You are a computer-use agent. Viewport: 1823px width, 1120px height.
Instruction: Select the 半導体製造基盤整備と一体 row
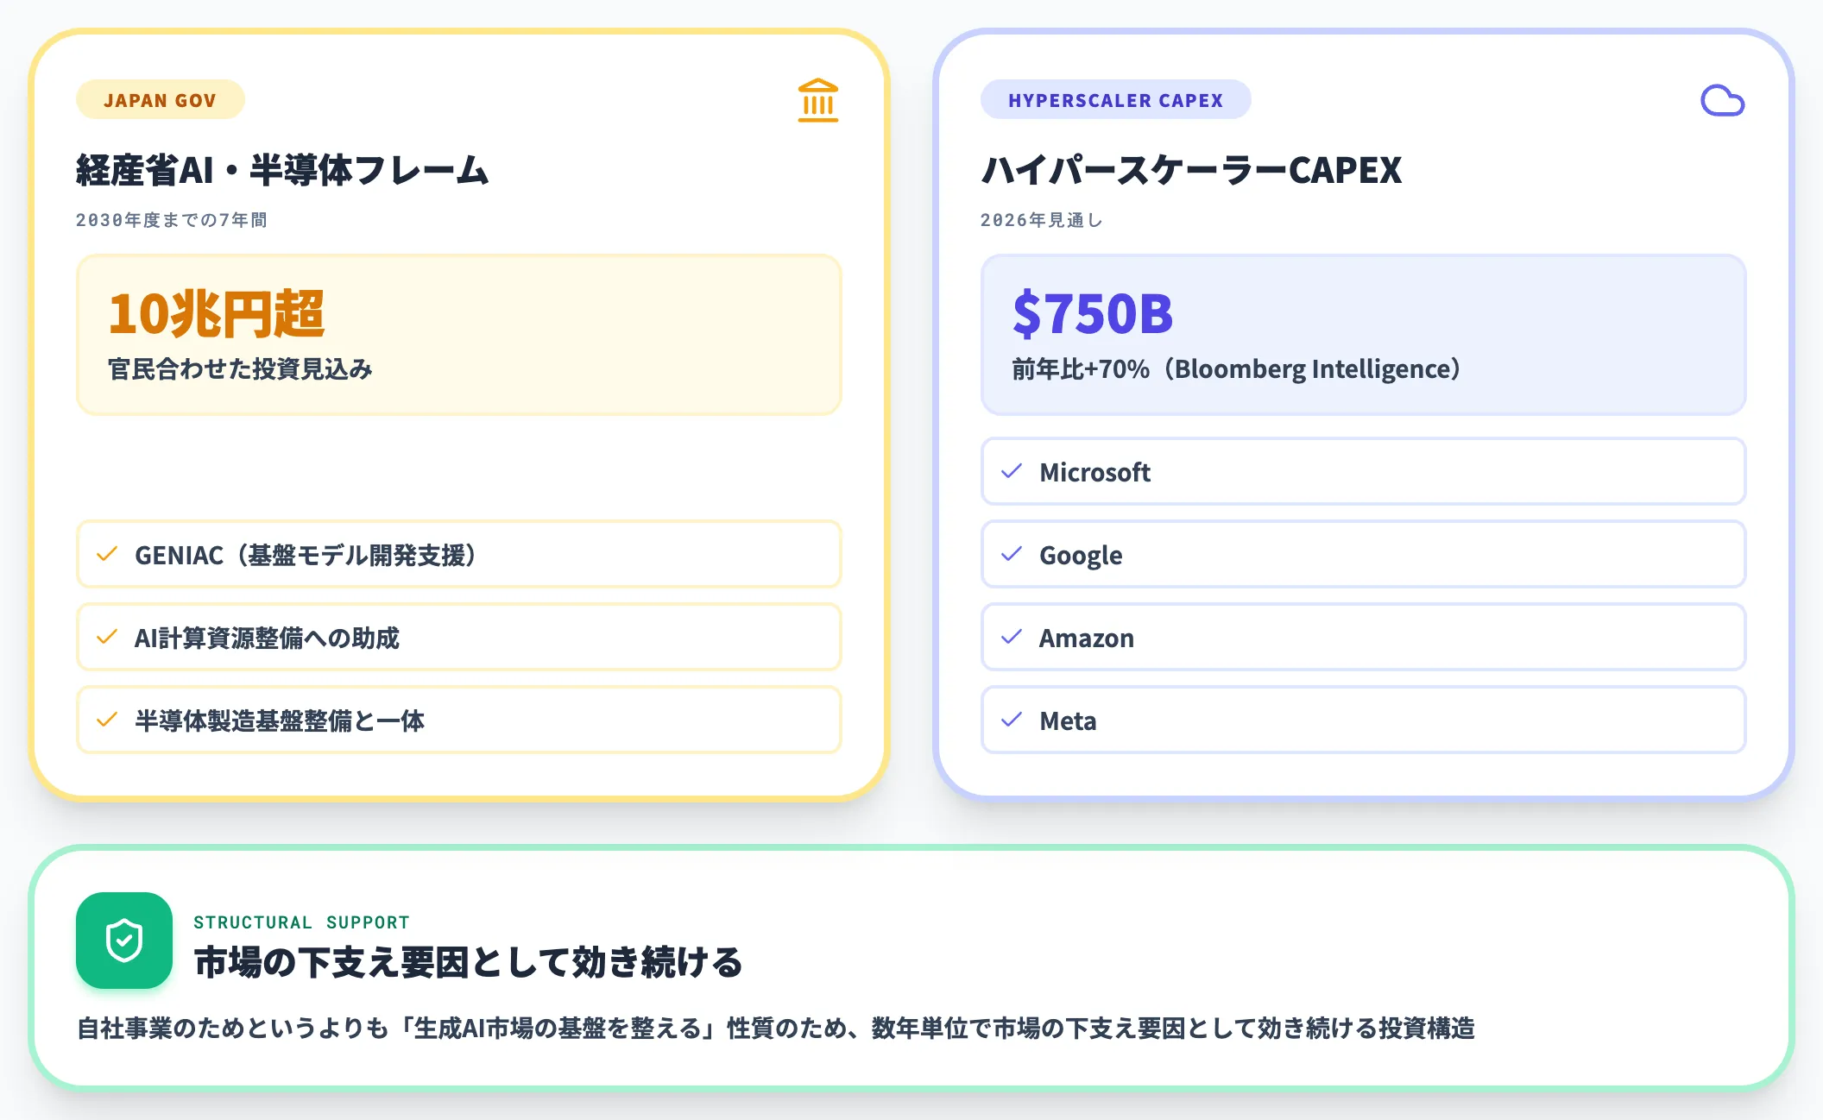click(459, 720)
